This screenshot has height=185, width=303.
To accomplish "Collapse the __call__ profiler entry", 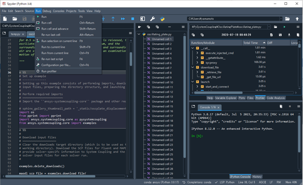I will tap(193, 48).
